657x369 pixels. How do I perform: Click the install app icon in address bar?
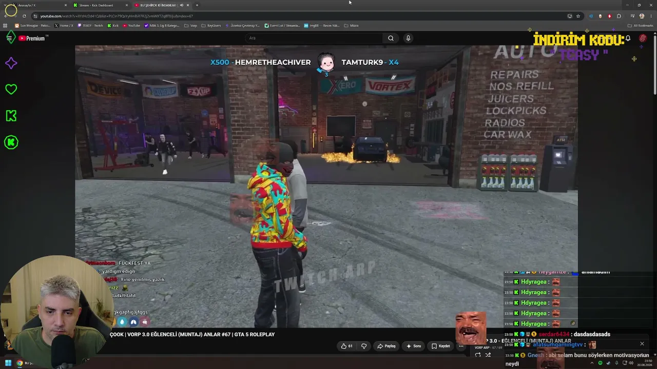570,16
